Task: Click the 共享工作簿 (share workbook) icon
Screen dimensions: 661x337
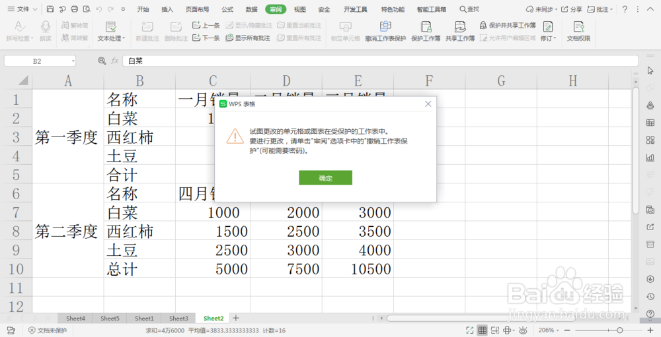Action: click(460, 26)
